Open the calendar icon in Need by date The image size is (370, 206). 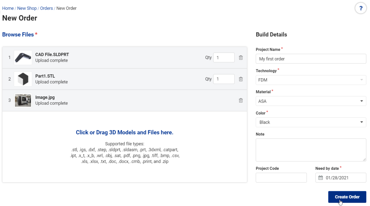[x=321, y=178]
